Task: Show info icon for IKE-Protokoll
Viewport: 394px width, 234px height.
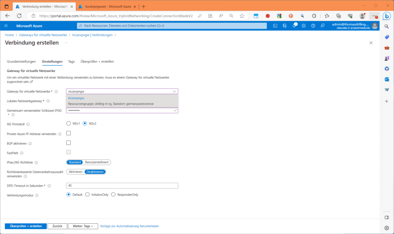Action: tap(28, 124)
